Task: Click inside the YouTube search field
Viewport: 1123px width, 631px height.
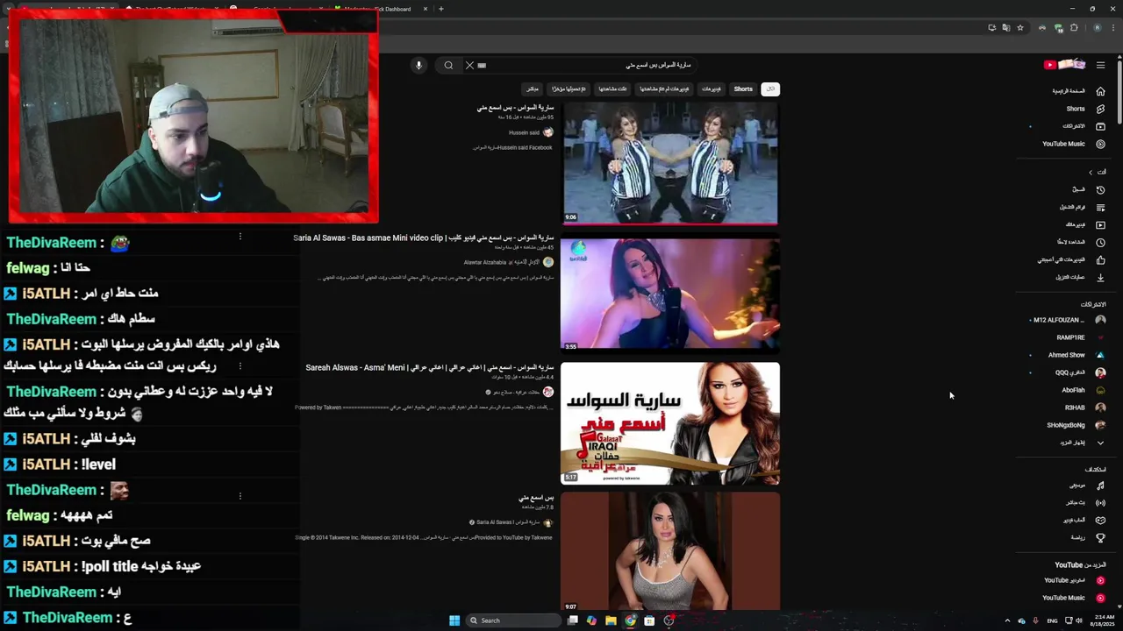Action: tap(588, 65)
